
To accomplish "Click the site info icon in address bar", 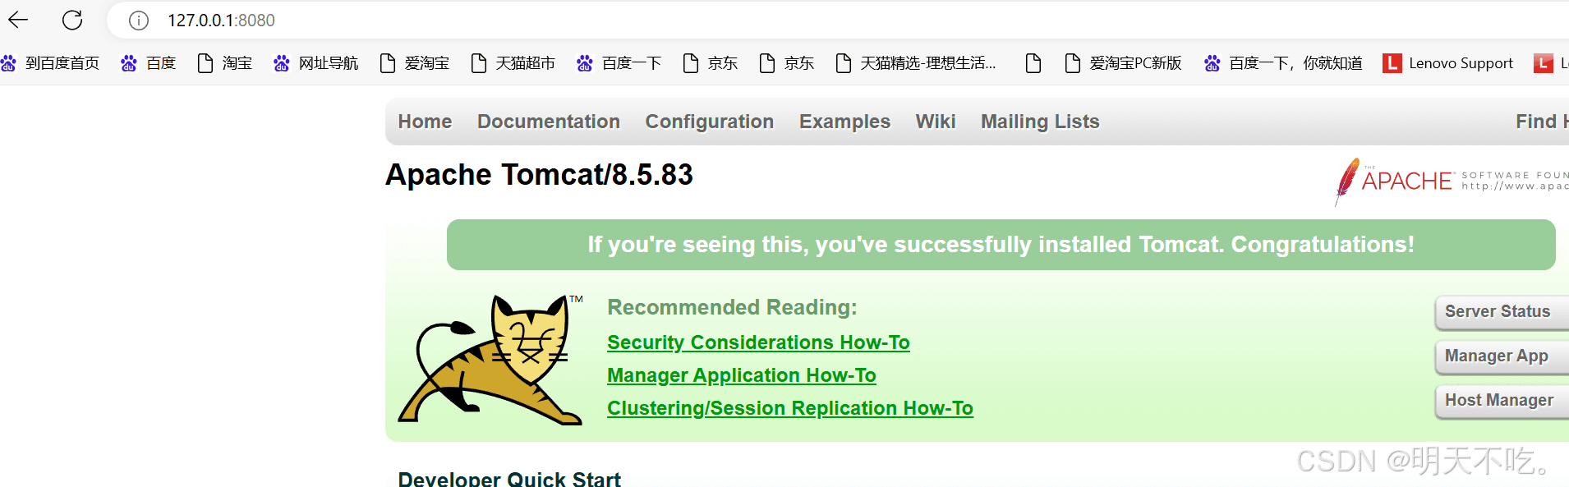I will point(139,21).
